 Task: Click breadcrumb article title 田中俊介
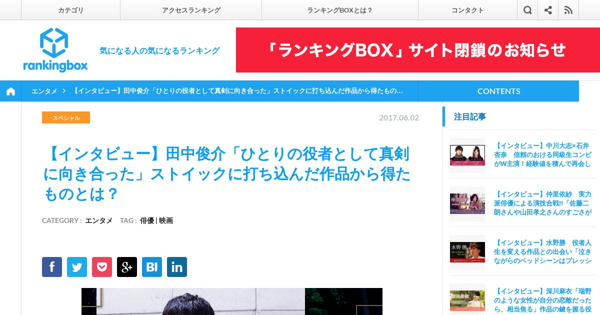click(238, 91)
